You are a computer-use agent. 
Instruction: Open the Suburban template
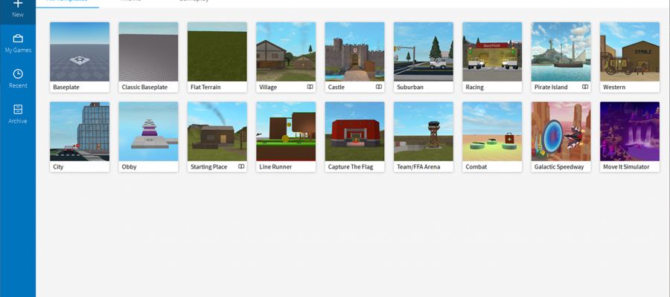424,57
